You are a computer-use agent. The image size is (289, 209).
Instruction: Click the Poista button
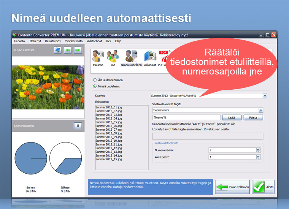pyautogui.click(x=253, y=117)
